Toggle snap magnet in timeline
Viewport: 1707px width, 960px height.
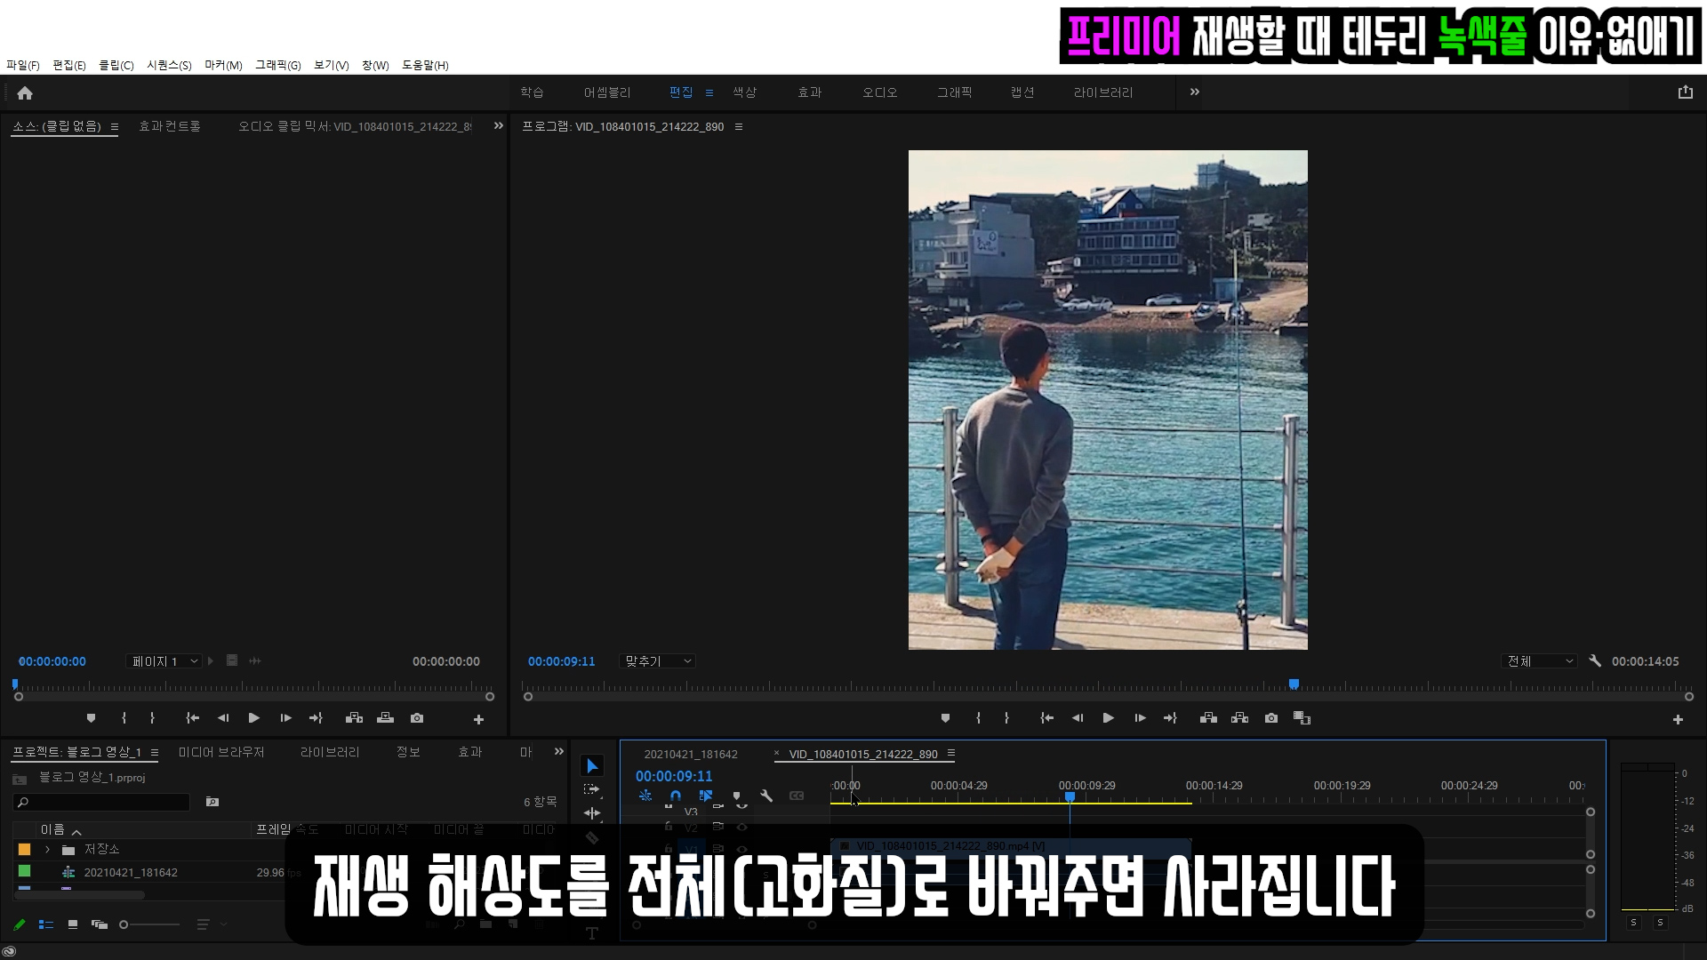tap(676, 796)
